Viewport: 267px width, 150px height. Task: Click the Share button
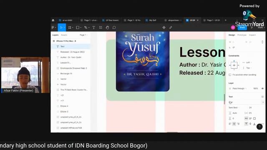coord(242,27)
